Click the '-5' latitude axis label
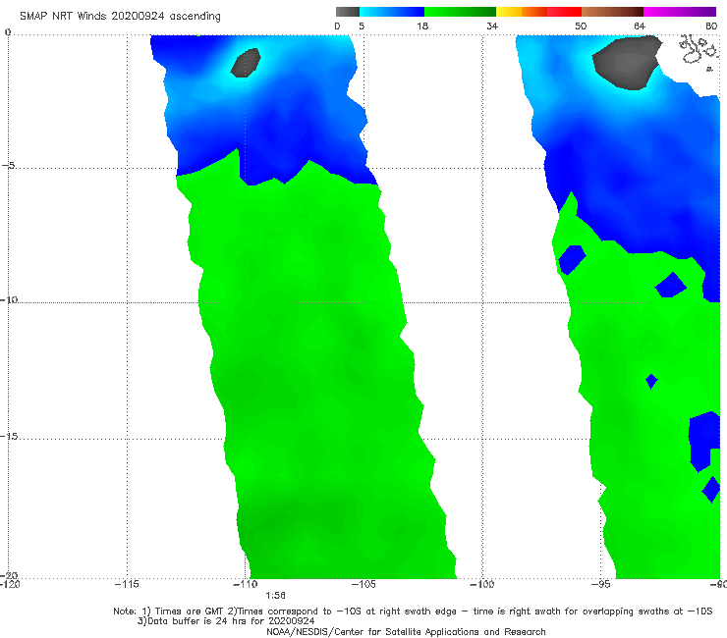The image size is (727, 638). [x=9, y=166]
